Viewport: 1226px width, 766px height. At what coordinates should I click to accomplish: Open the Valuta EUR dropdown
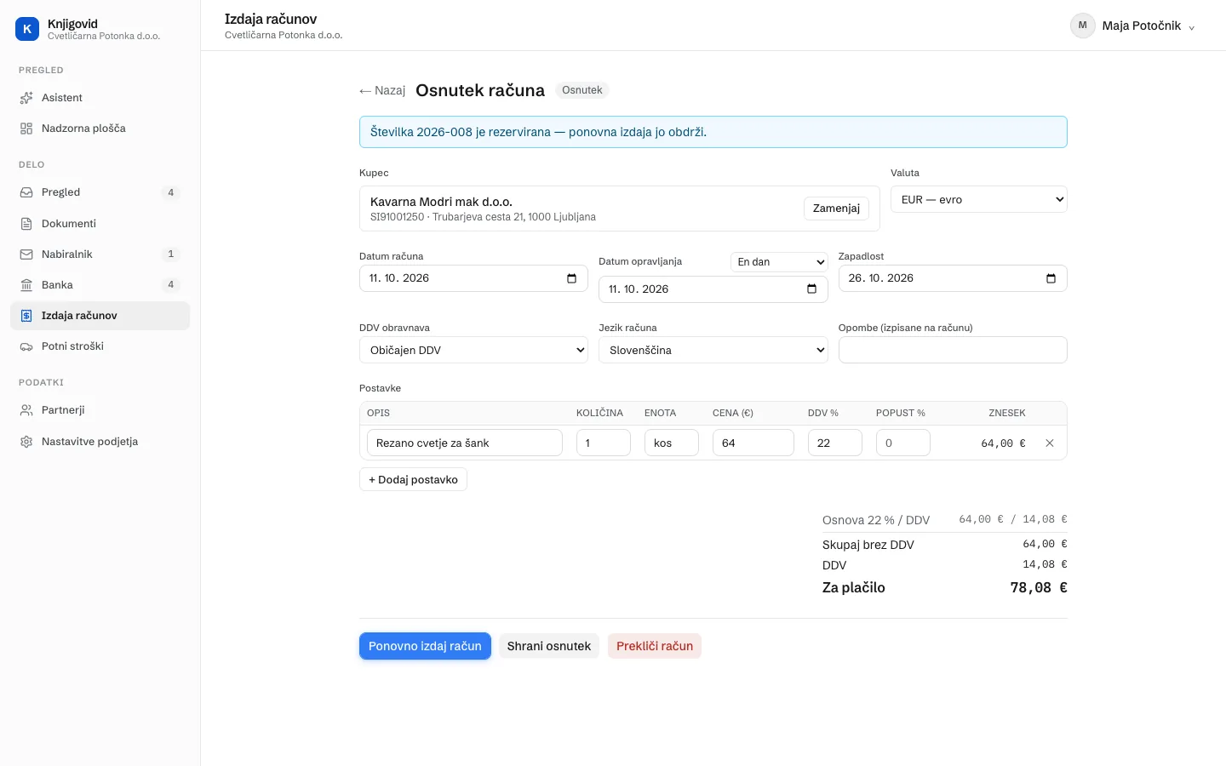pyautogui.click(x=979, y=200)
